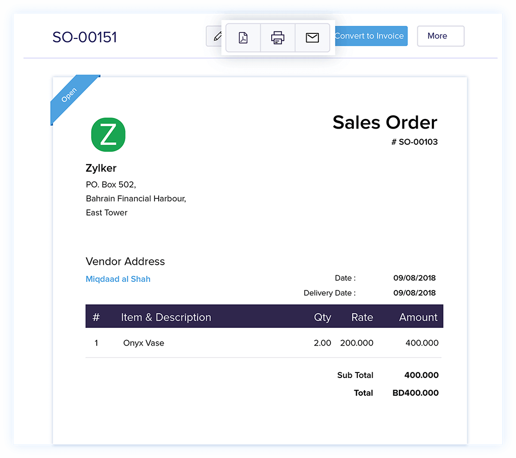
Task: Click the Sales Order heading
Action: click(385, 122)
